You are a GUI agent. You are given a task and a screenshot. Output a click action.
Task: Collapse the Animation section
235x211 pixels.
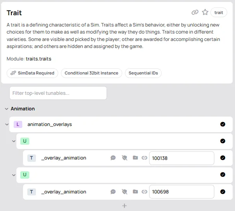(7, 109)
